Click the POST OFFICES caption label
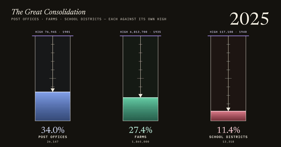The image size is (281, 147). point(53,137)
